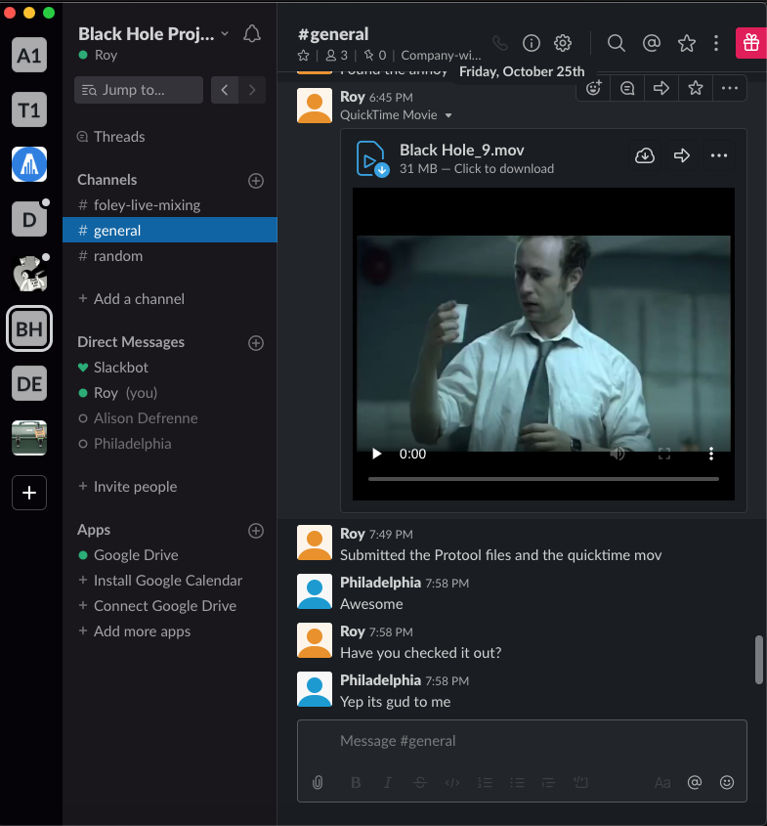Add a channel using Channels plus icon
Image resolution: width=767 pixels, height=826 pixels.
[256, 181]
